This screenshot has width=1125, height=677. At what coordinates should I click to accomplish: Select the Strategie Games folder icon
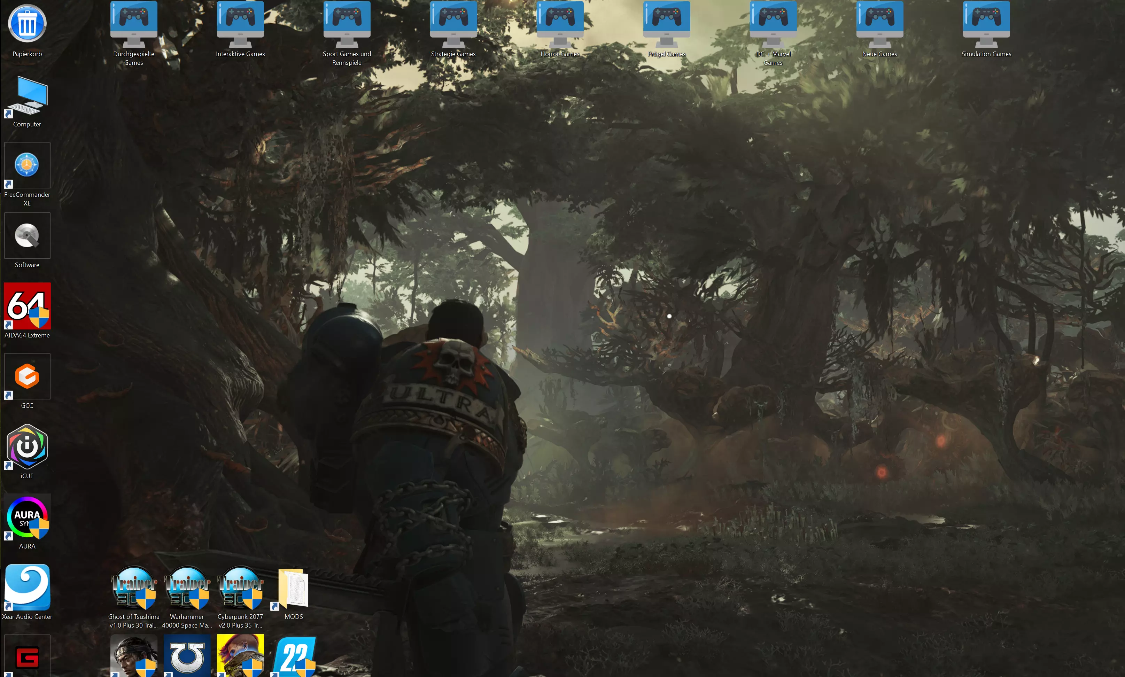click(x=453, y=24)
